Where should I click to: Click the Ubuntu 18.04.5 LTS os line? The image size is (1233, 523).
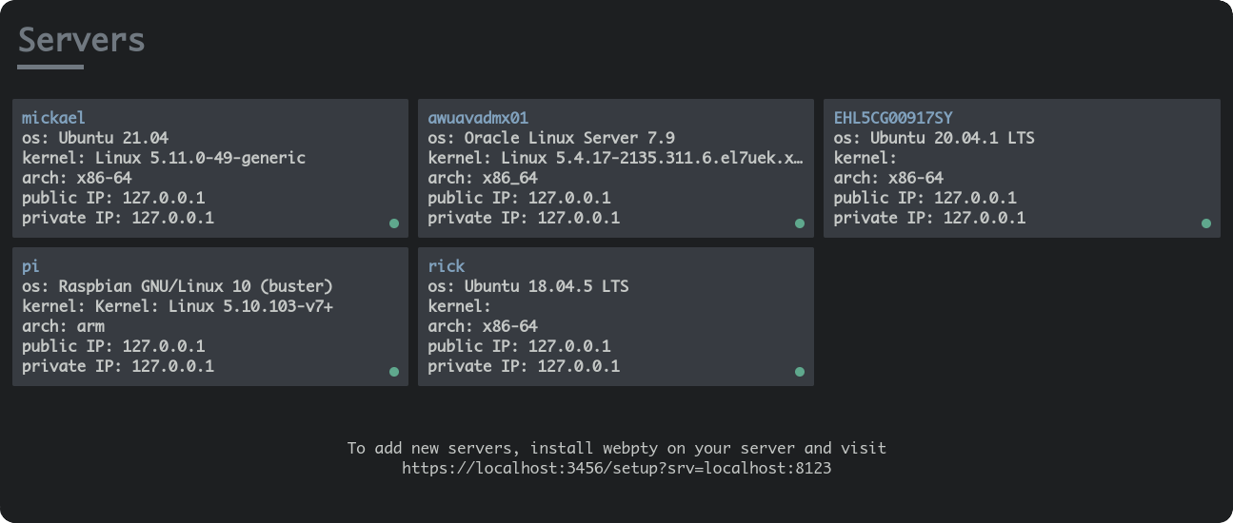[x=528, y=286]
